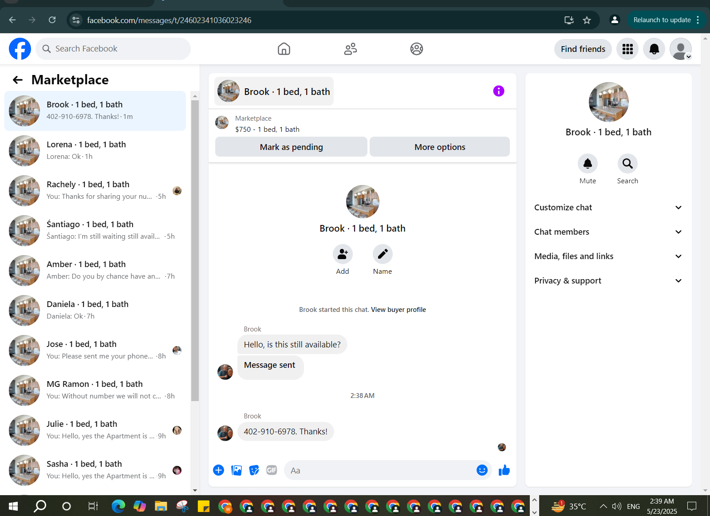Open Rachely's 1 bed, 1 bath conversation
This screenshot has height=516, width=710.
point(95,191)
